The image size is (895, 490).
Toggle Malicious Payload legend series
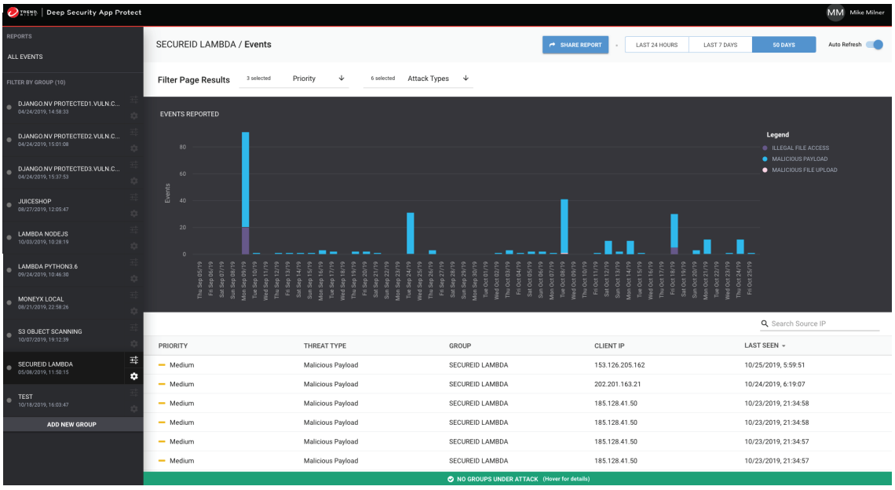tap(795, 159)
